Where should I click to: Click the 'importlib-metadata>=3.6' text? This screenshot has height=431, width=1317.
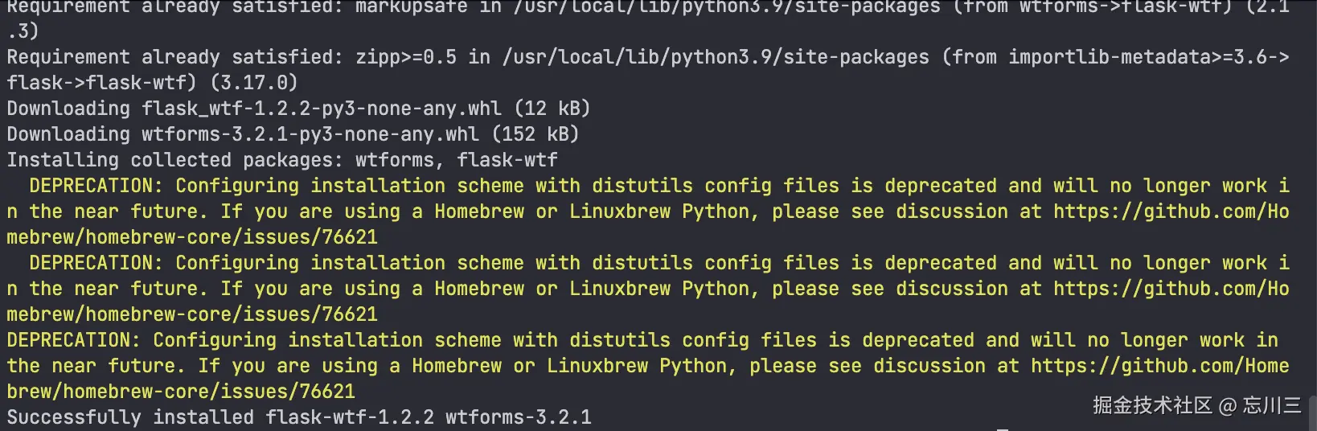(x=1142, y=57)
